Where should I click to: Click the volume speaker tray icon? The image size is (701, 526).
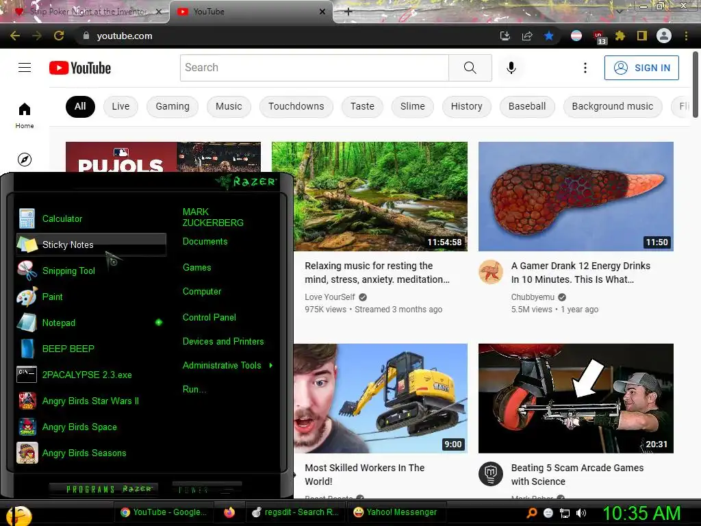coord(581,513)
